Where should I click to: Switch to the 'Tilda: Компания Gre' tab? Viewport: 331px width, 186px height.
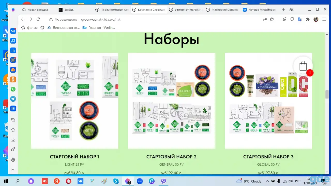pyautogui.click(x=111, y=10)
